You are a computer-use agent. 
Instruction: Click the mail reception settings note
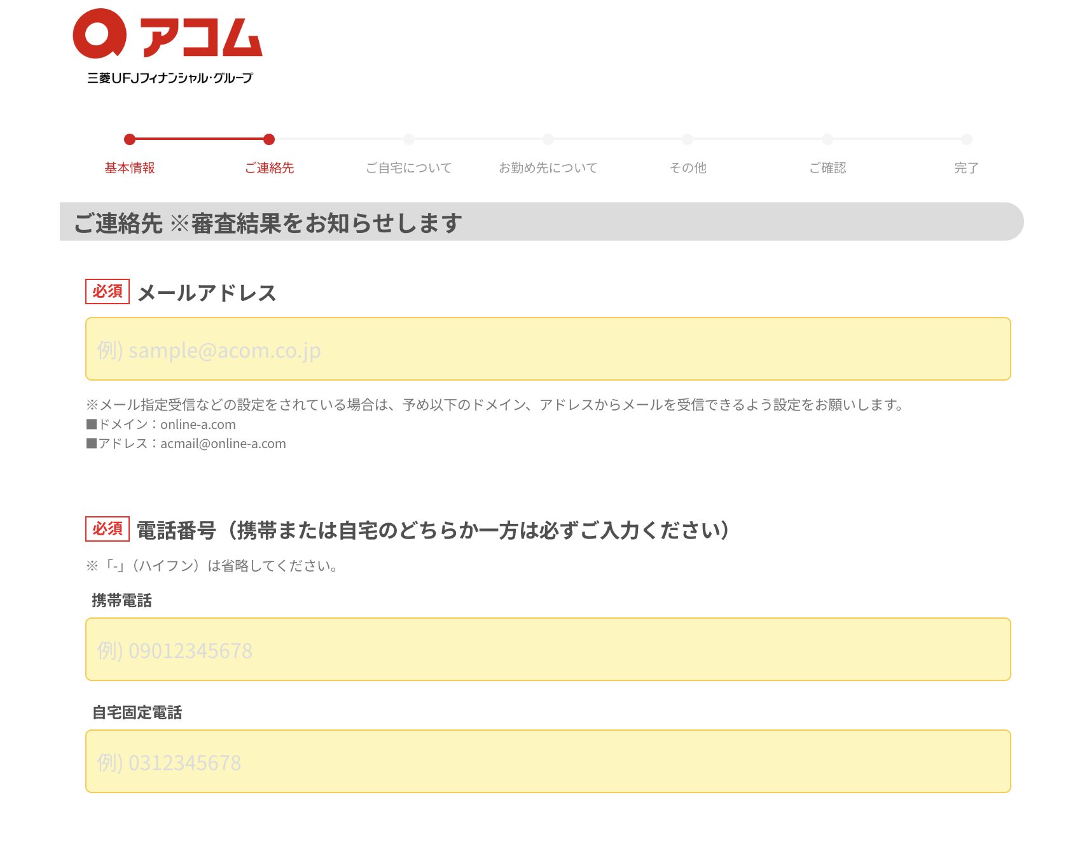[495, 405]
